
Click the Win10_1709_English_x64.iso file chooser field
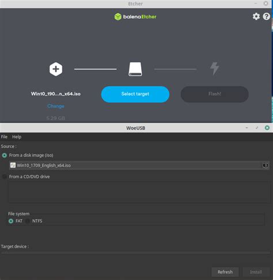139,165
